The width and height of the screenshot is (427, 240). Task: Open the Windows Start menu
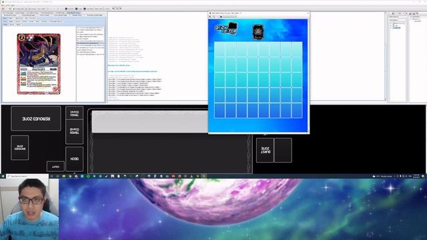[3, 176]
